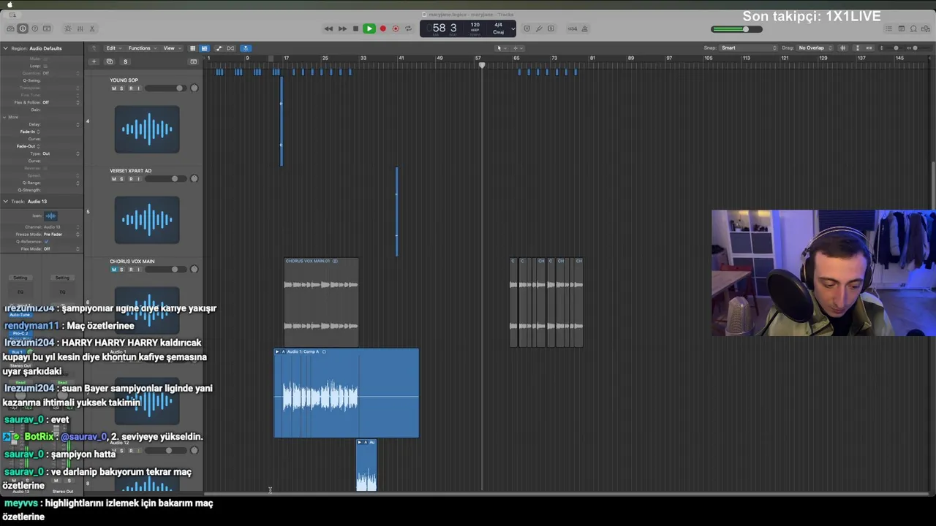
Task: Enable the tuner icon
Action: [539, 28]
